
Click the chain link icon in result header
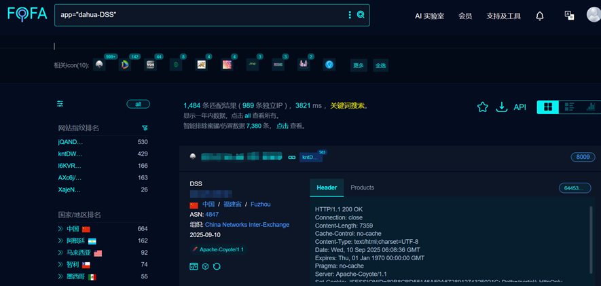click(292, 157)
